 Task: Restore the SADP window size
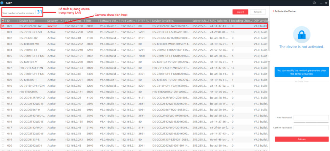tap(326, 3)
